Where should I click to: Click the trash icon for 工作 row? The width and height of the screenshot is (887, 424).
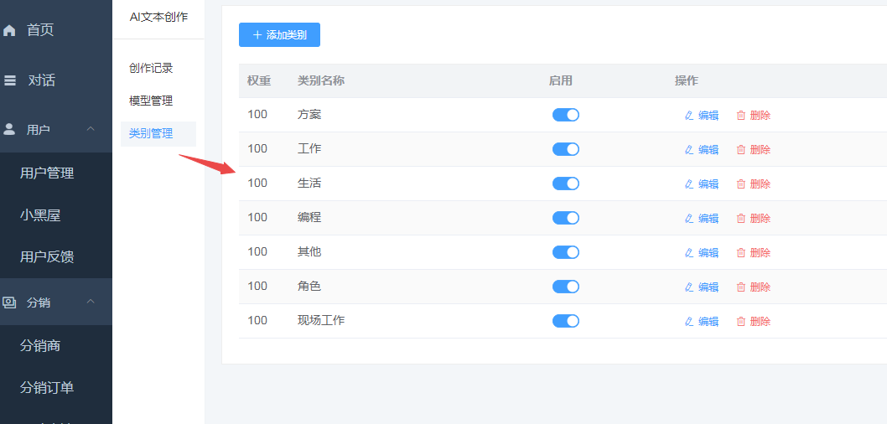[740, 150]
